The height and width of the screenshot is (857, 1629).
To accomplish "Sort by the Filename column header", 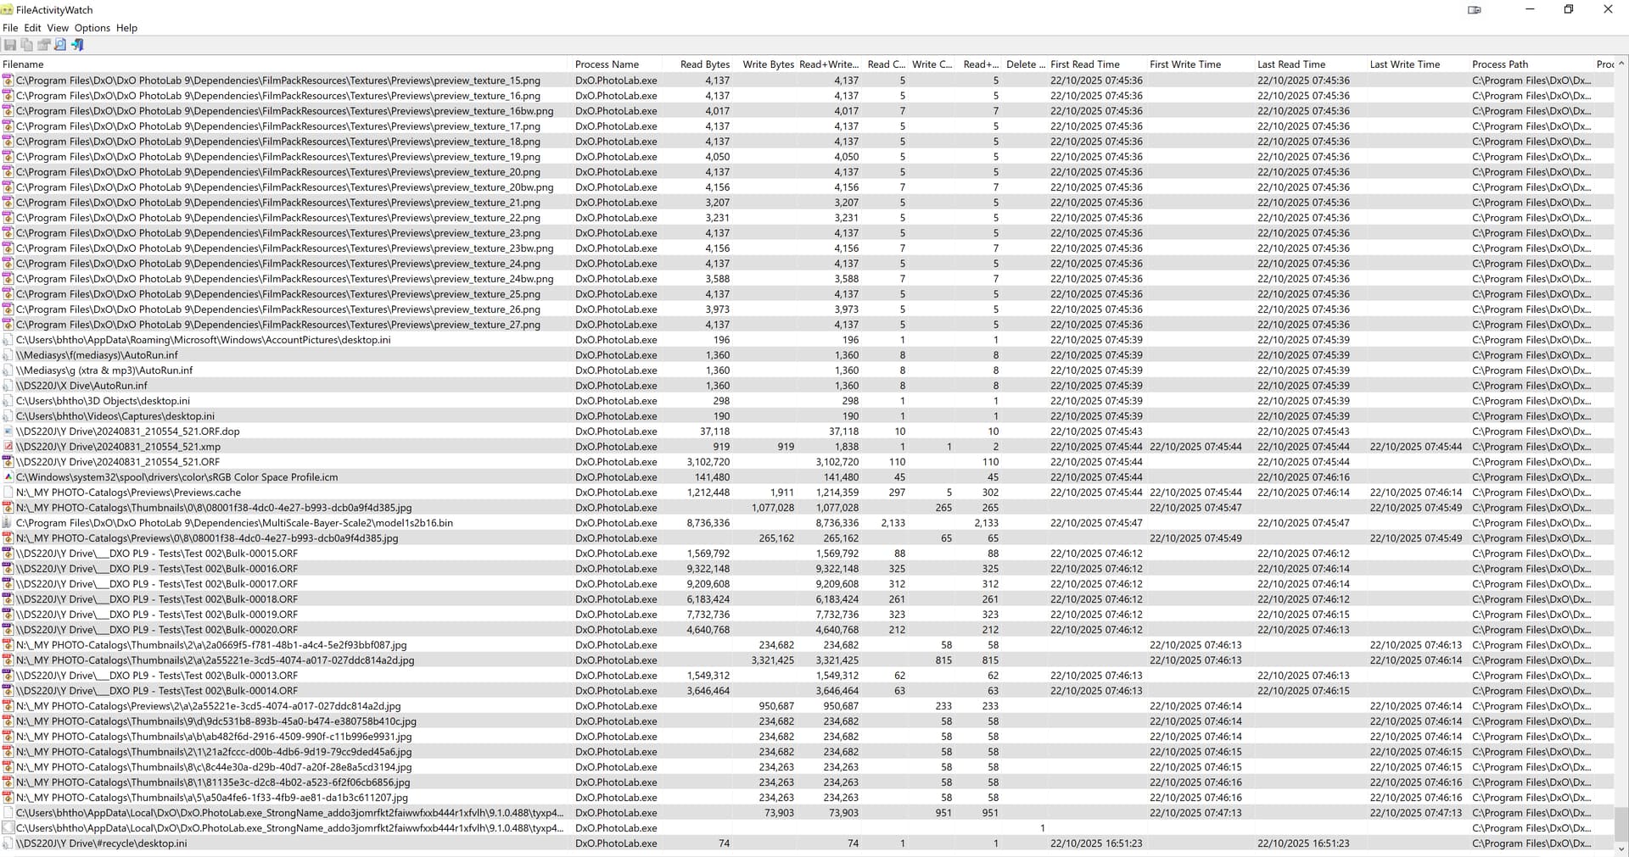I will pyautogui.click(x=24, y=64).
